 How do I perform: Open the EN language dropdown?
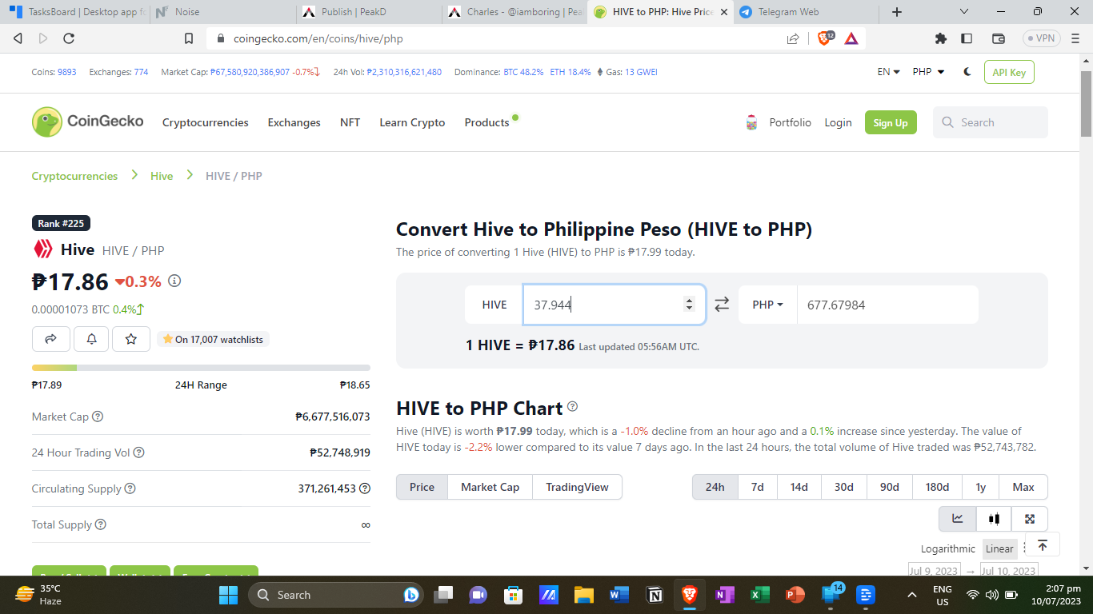pyautogui.click(x=888, y=72)
